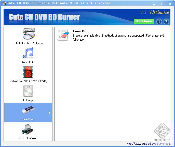
Task: Click the green Purchase button
Action: tap(144, 21)
